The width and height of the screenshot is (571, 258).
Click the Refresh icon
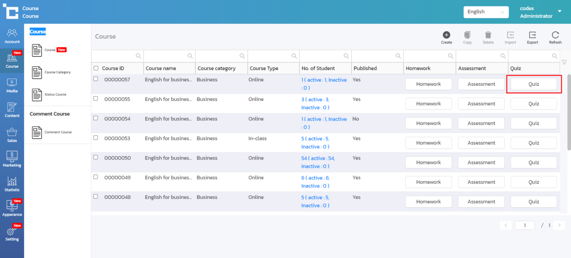[555, 35]
